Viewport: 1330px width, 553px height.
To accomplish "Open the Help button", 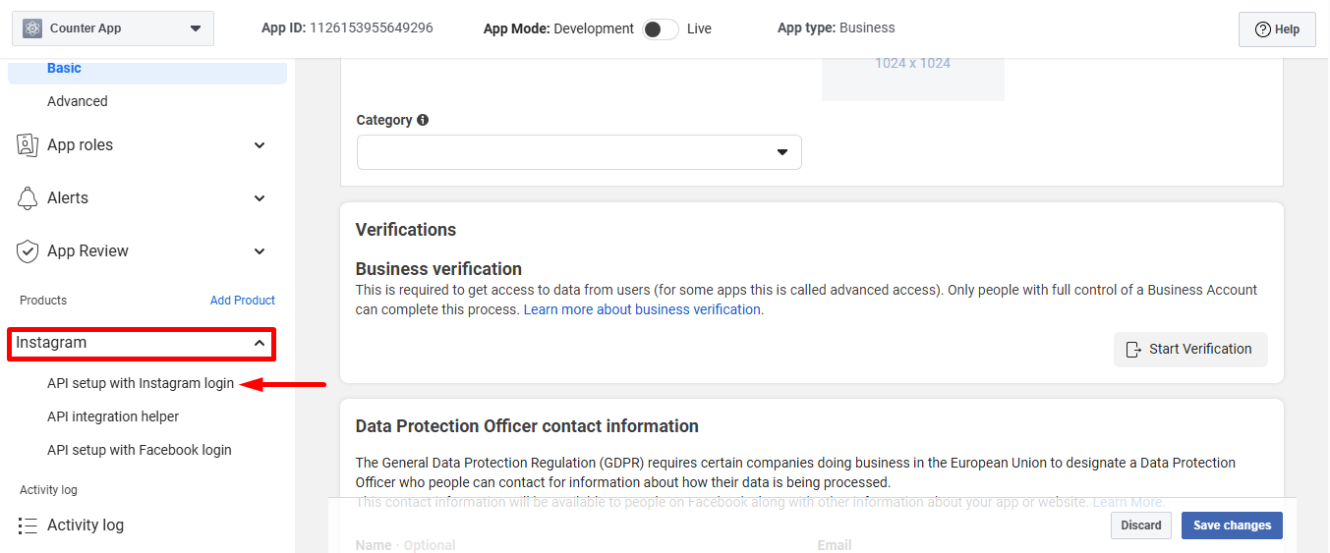I will click(1277, 29).
